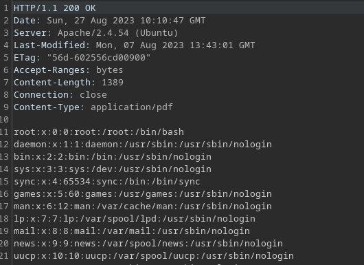Click the root:x:0:0 passwd entry

coord(99,132)
